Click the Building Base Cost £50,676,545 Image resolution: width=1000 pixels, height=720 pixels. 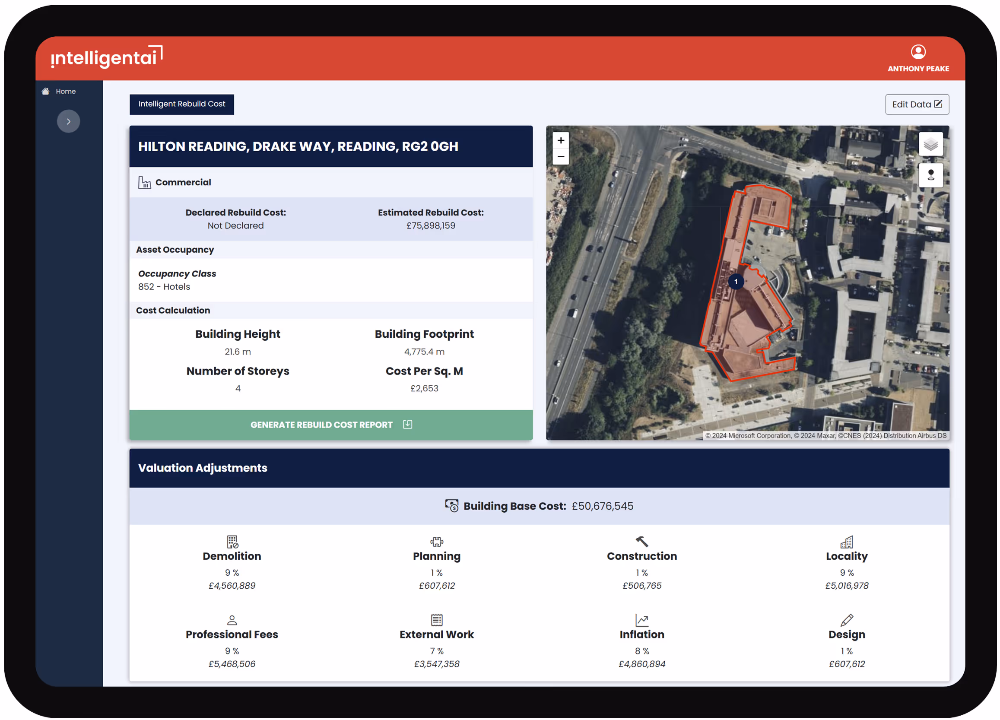point(602,506)
